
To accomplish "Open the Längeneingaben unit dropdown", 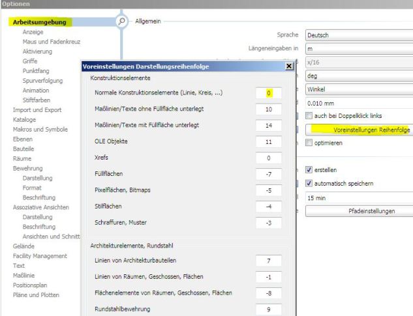I will coord(358,48).
